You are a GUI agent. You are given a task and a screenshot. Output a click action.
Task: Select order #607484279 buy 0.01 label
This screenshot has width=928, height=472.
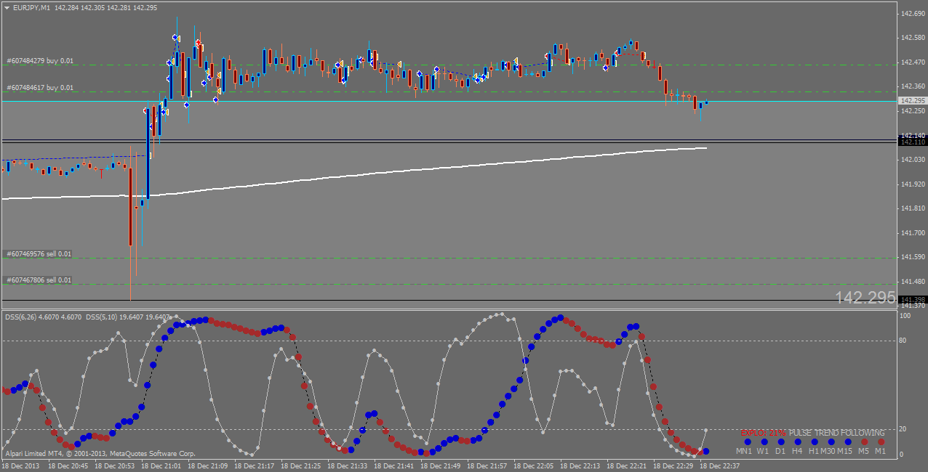[x=40, y=61]
